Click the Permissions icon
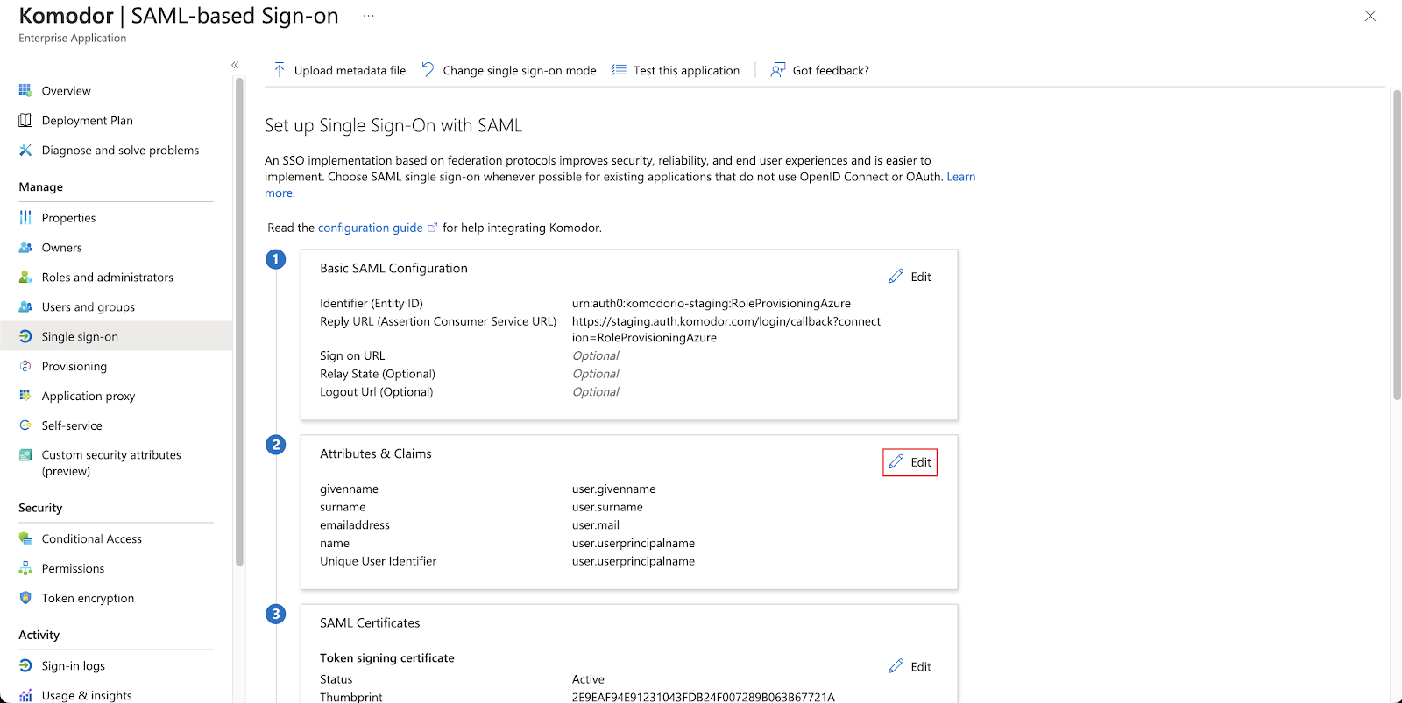 coord(25,568)
